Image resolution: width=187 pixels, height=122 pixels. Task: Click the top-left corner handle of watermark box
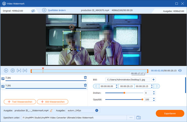[x=63, y=31]
